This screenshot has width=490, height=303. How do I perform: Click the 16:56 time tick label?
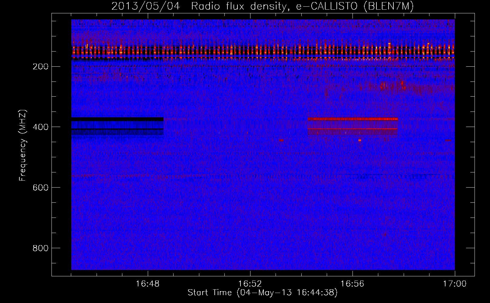coord(353,284)
